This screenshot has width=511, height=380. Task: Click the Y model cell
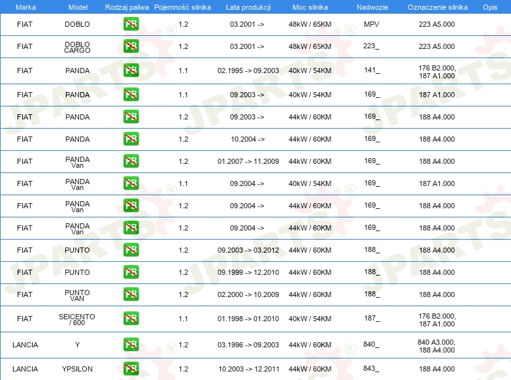point(77,345)
